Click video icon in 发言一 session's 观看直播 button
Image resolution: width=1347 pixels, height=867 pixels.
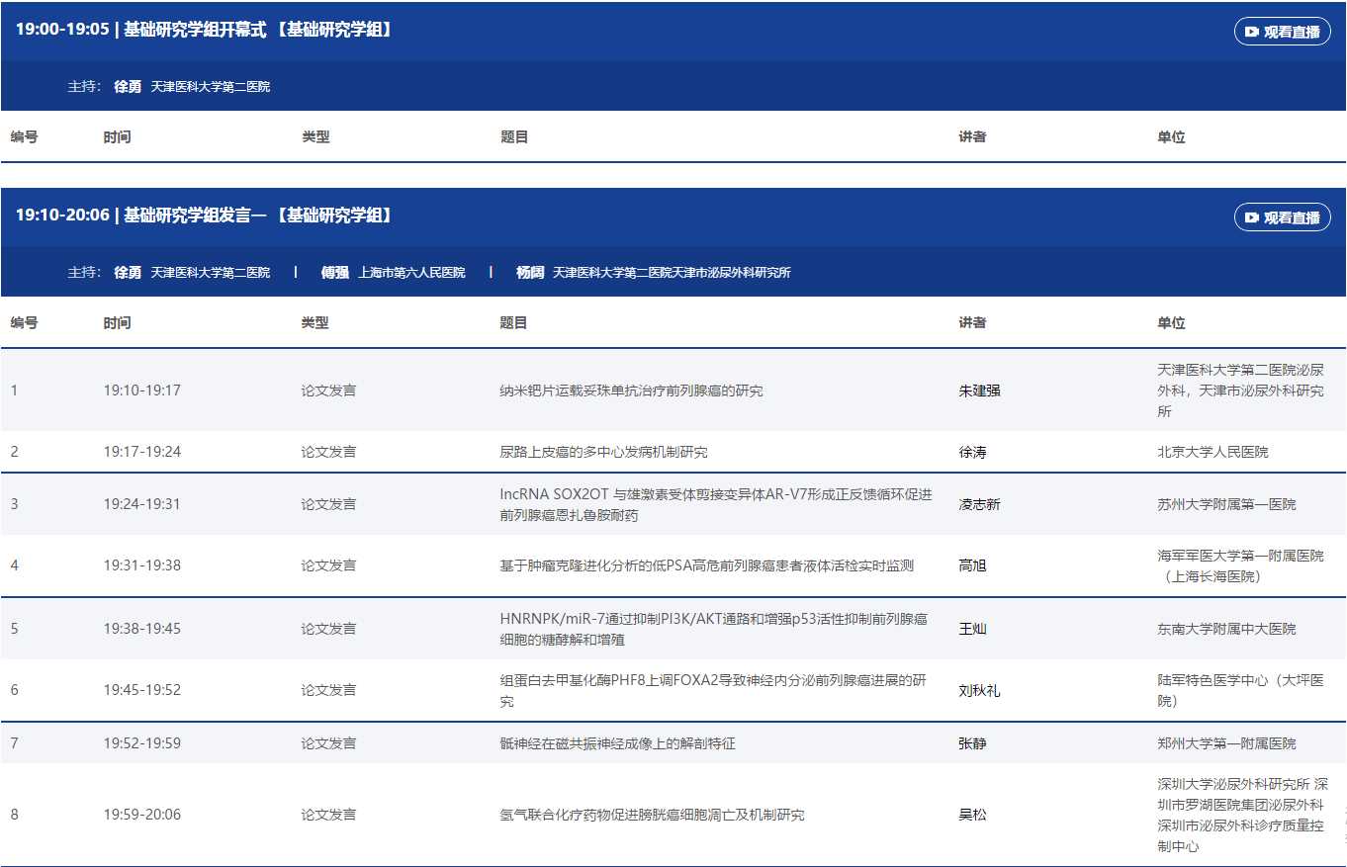pyautogui.click(x=1252, y=217)
